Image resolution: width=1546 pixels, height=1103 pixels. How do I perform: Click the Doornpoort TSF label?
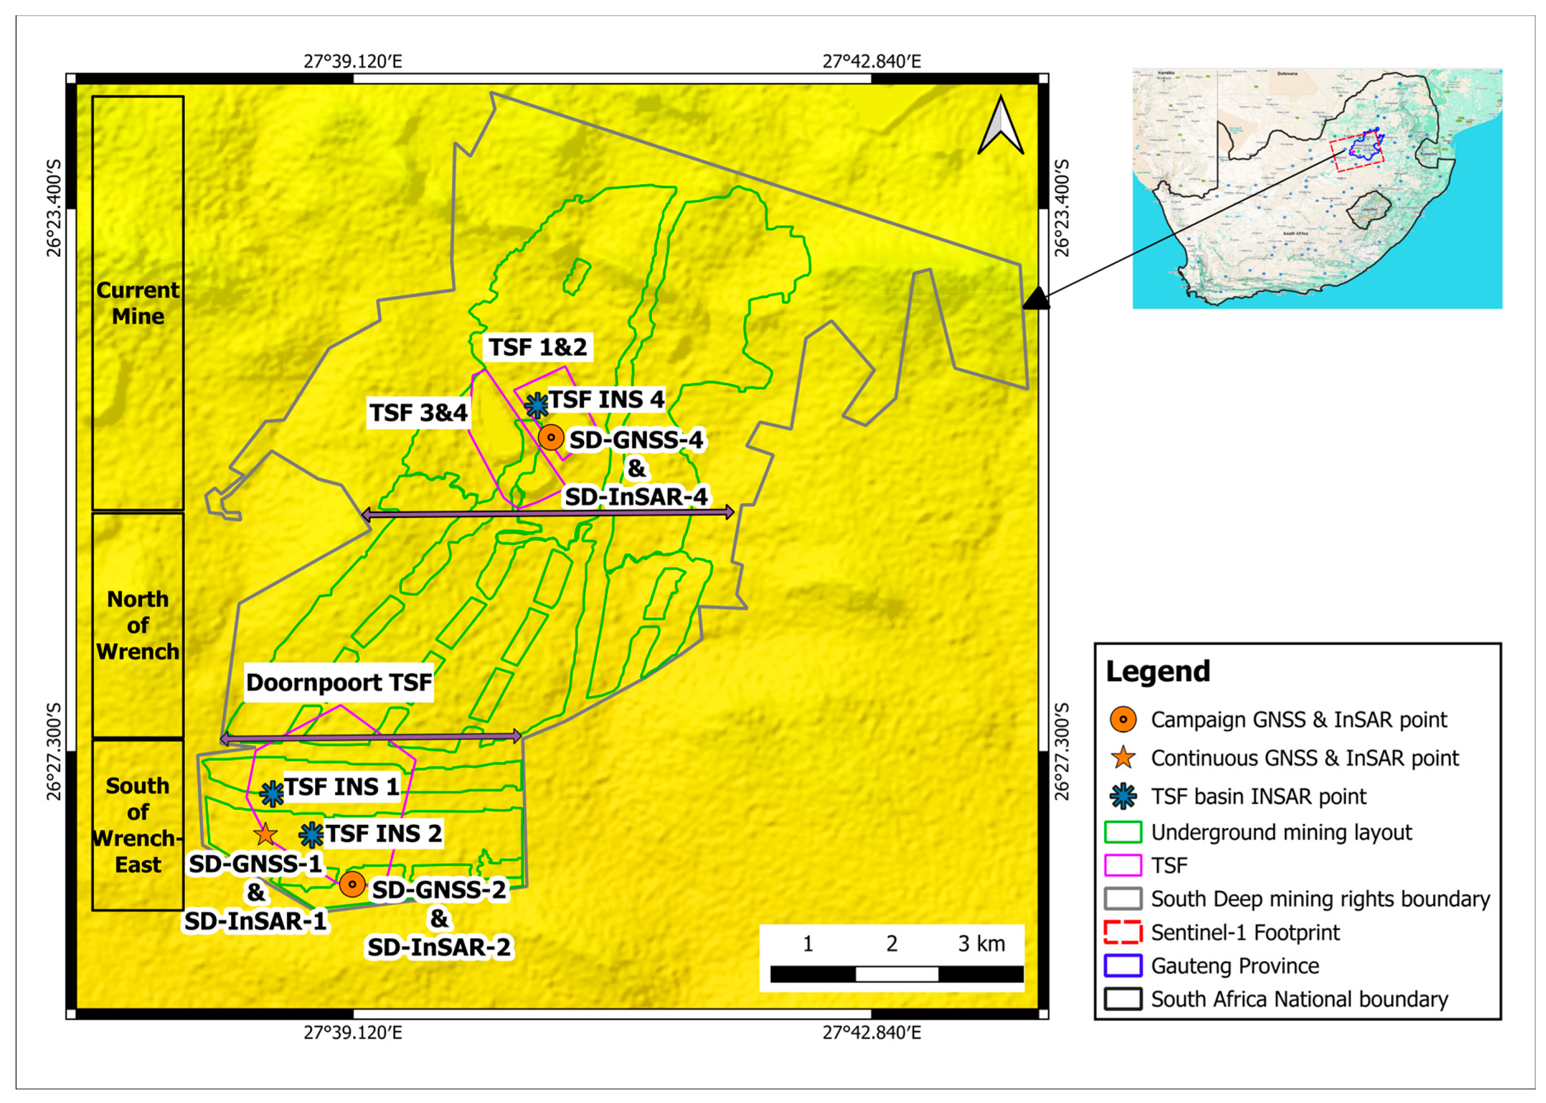coord(338,682)
